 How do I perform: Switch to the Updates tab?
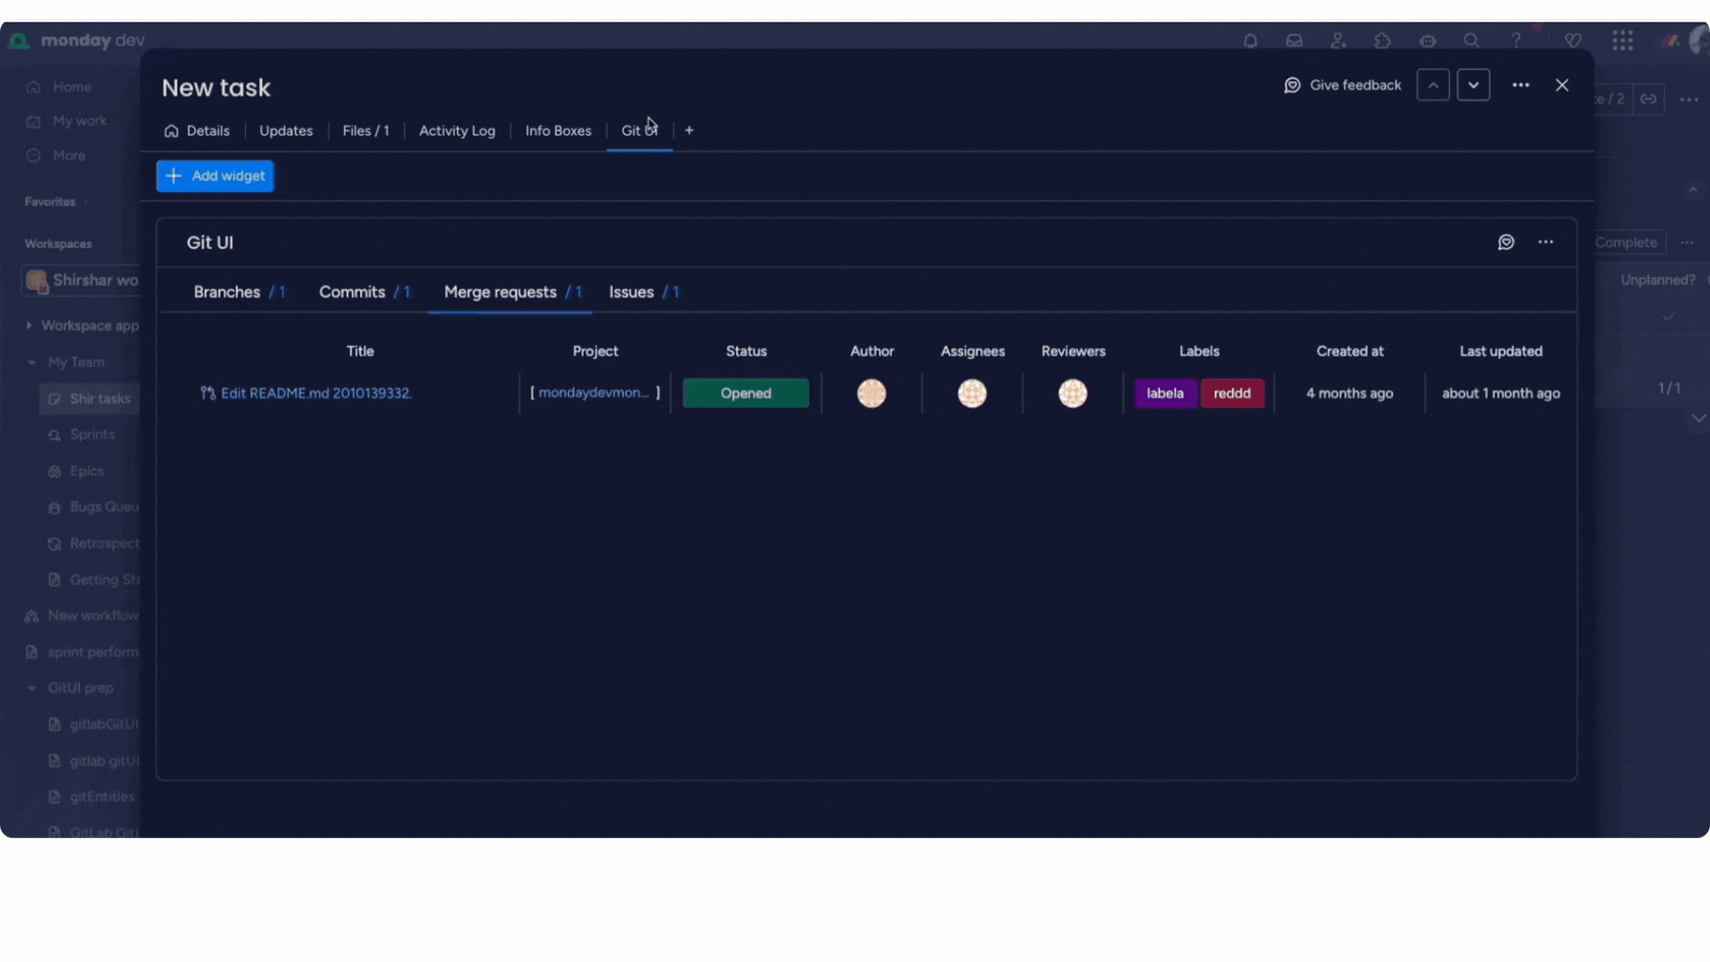pos(286,131)
